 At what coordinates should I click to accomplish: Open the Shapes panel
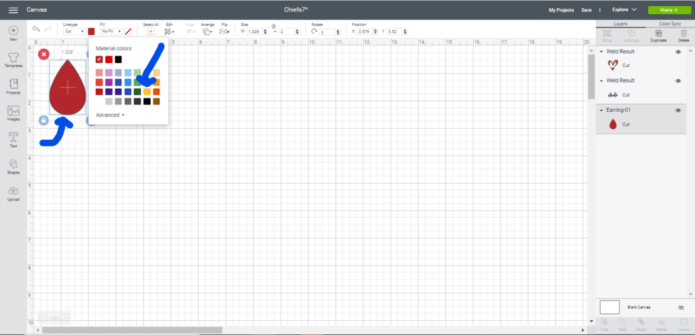pyautogui.click(x=13, y=166)
